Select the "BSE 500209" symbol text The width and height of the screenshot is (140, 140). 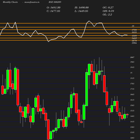point(55,2)
